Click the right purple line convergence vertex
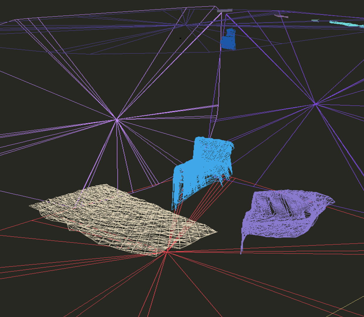 (315, 104)
